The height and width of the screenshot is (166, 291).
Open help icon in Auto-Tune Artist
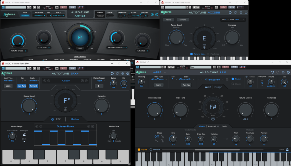tap(157, 15)
